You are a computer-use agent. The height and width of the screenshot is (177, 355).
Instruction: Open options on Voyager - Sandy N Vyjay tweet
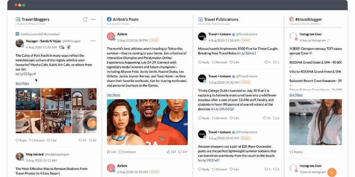(93, 41)
